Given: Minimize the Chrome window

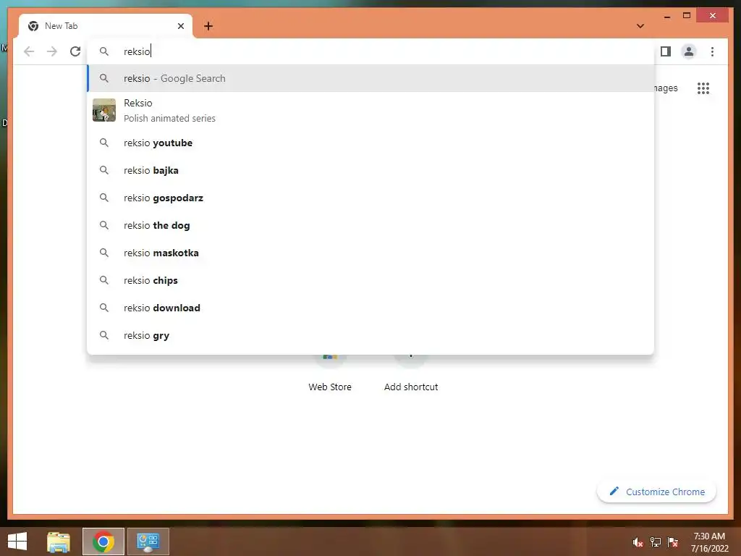Looking at the screenshot, I should coord(666,16).
